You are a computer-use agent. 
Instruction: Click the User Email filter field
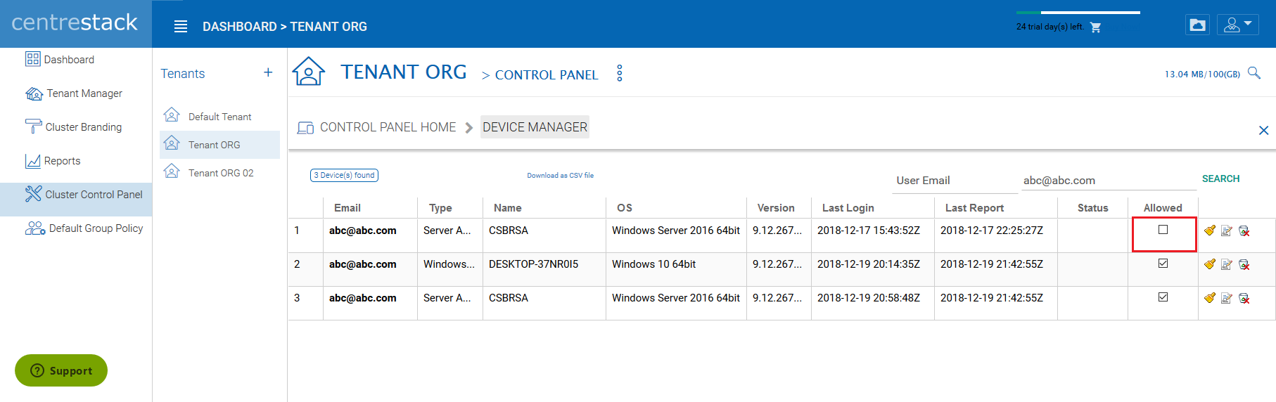(955, 181)
